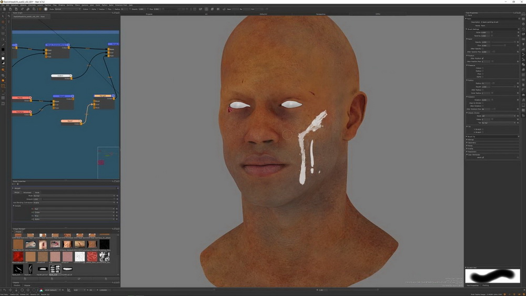526x296 pixels.
Task: Open the brush Mode dropdown in top toolbar
Action: click(68, 9)
